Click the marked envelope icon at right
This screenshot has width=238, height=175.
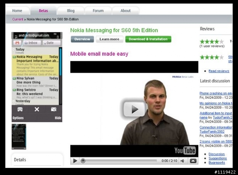[54, 109]
